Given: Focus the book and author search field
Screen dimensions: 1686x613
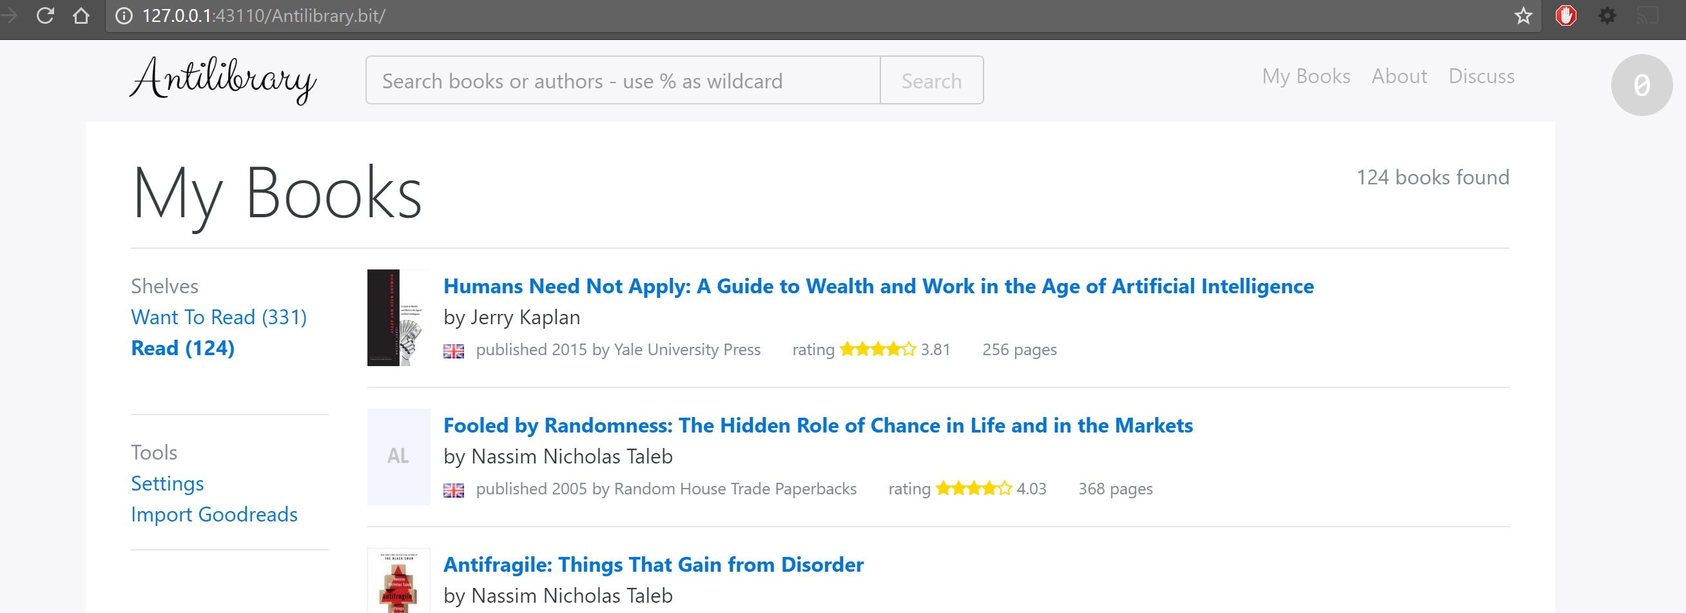Looking at the screenshot, I should 622,81.
